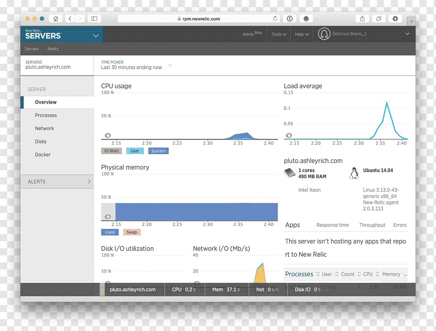Open the Servers sub-navigation tab
Viewport: 436px width, 331px height.
(31, 49)
